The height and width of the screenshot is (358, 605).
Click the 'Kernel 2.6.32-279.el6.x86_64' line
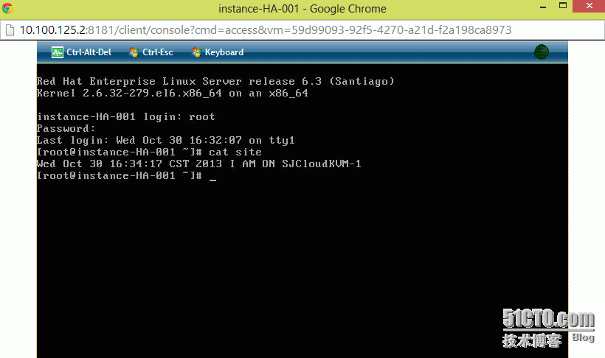pos(173,94)
